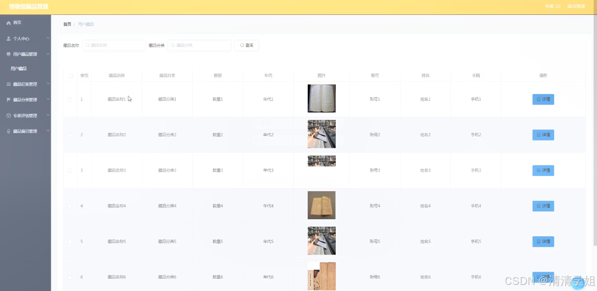Click the magnifier icon inside 藏品名称 search field
The width and height of the screenshot is (597, 291).
[x=88, y=45]
